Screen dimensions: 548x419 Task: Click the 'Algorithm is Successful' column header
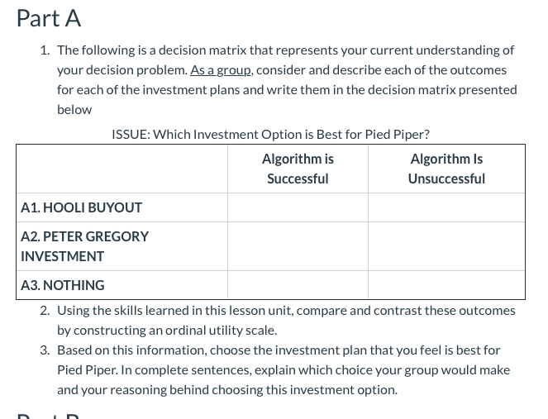298,169
